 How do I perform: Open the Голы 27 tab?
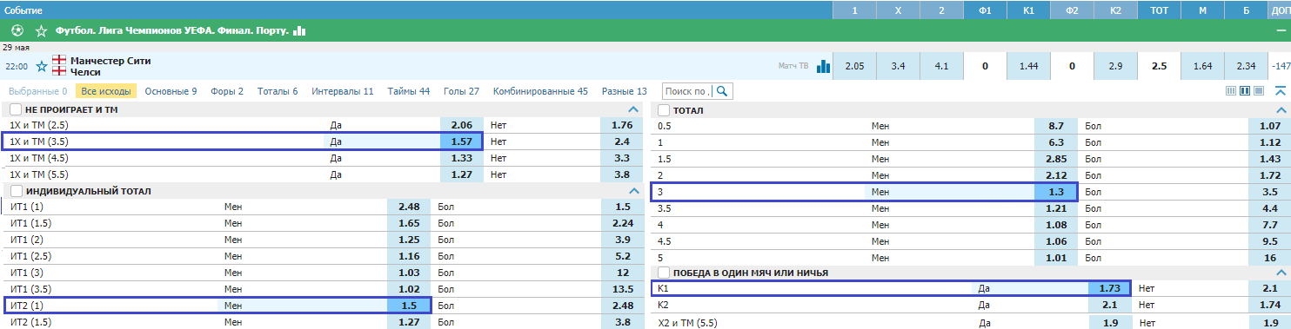point(461,91)
